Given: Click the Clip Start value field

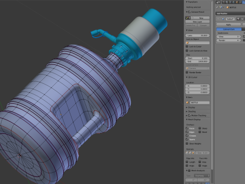Looking at the screenshot, I should click(198, 58).
